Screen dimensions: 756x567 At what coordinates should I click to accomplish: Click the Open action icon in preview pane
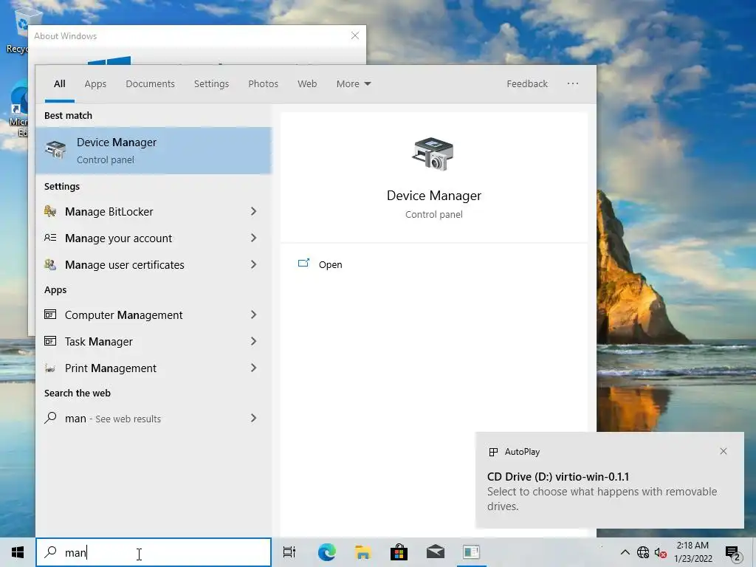[303, 264]
